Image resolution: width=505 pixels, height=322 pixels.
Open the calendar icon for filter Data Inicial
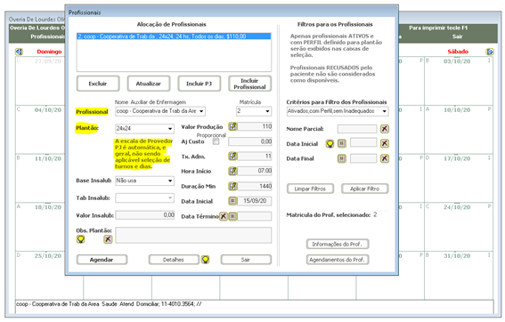342,143
